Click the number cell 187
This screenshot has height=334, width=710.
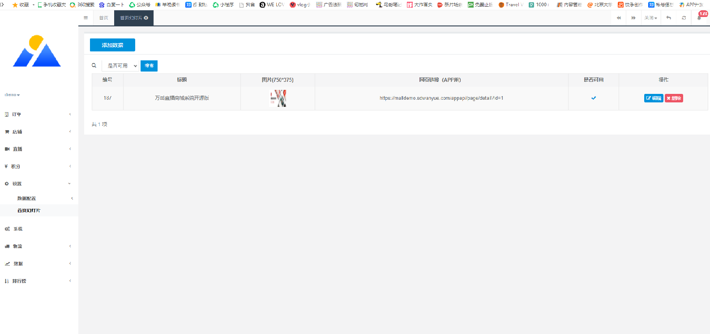(x=107, y=98)
